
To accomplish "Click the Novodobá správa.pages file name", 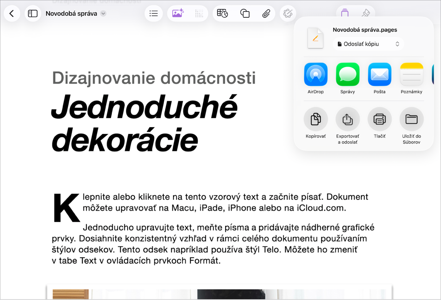I will coord(365,30).
